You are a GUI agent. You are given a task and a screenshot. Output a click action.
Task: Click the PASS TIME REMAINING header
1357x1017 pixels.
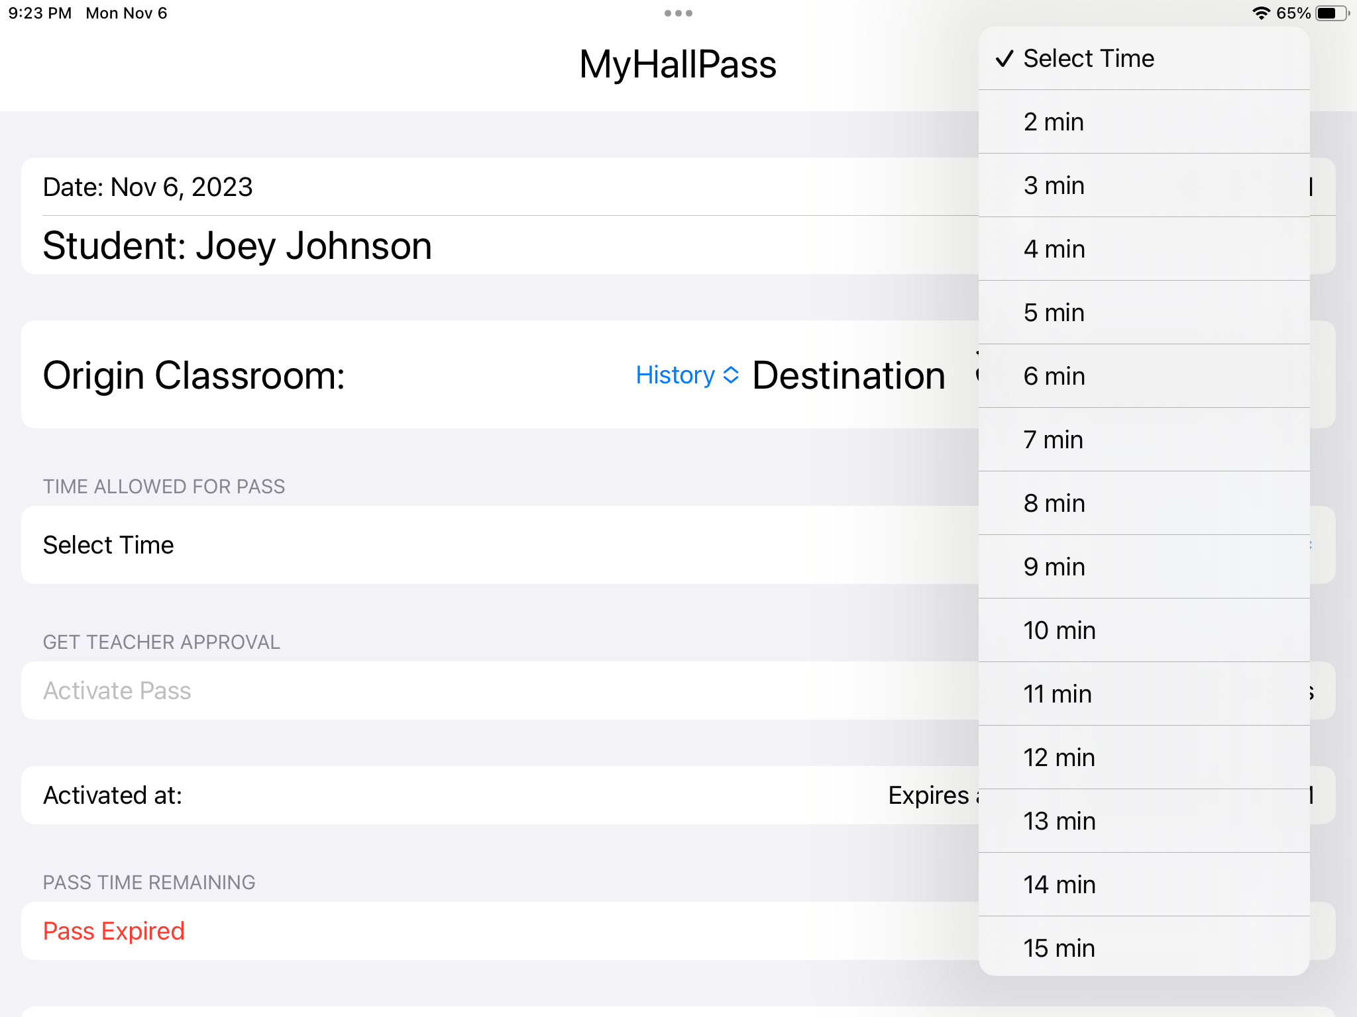149,883
